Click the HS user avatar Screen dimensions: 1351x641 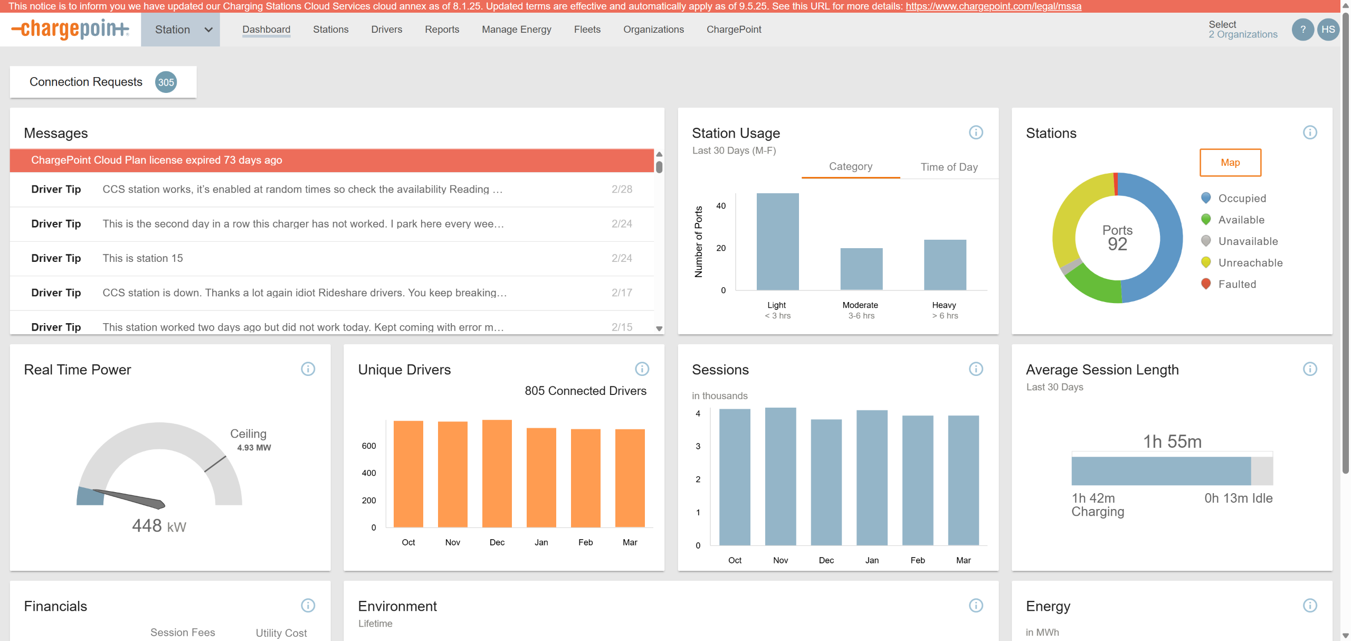click(x=1328, y=30)
